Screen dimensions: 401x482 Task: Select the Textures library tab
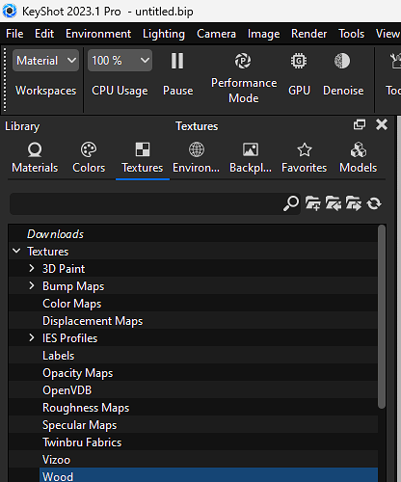143,158
